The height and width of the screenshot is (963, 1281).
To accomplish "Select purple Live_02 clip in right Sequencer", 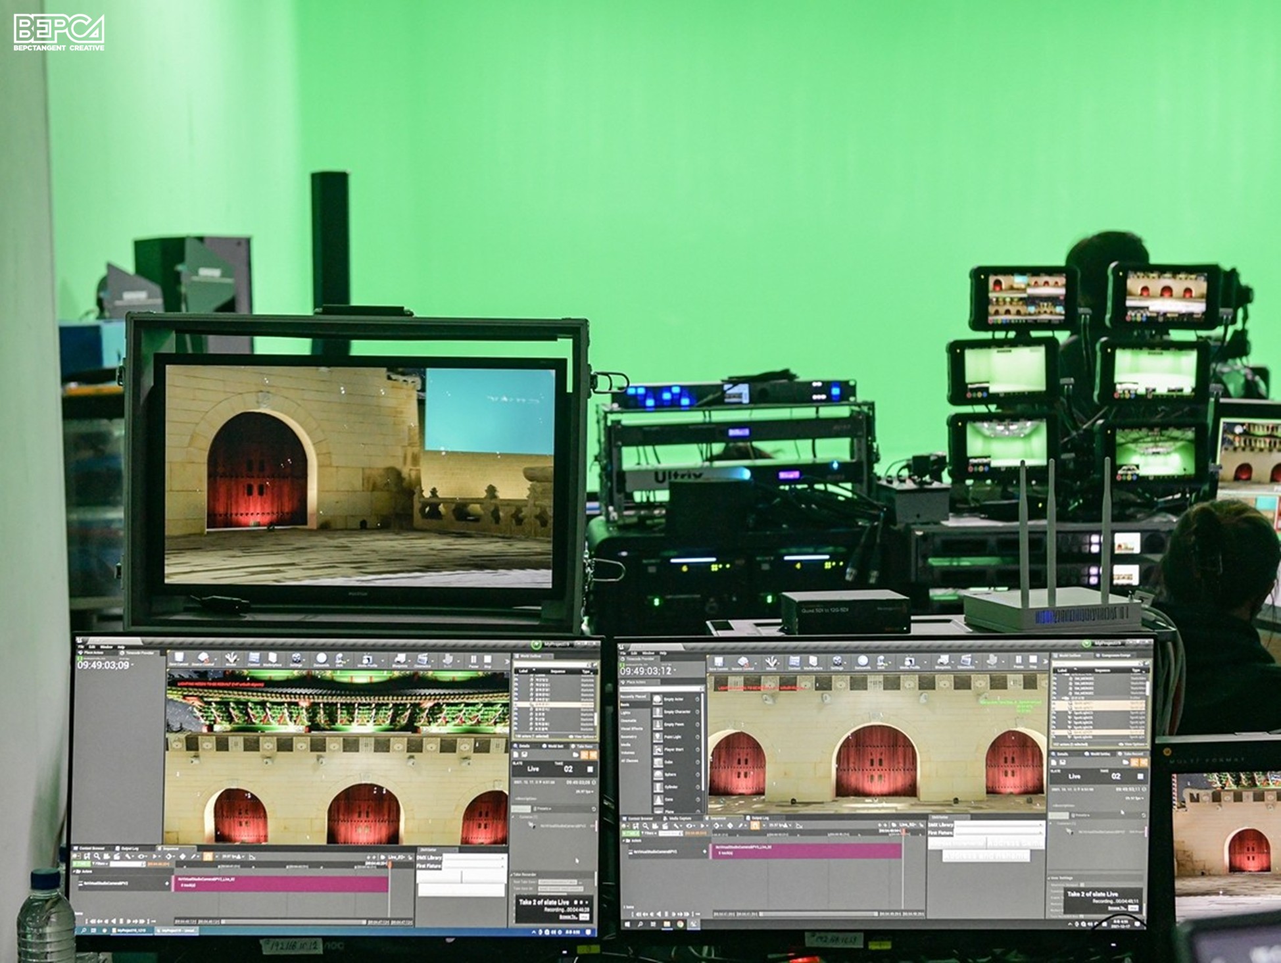I will point(806,851).
